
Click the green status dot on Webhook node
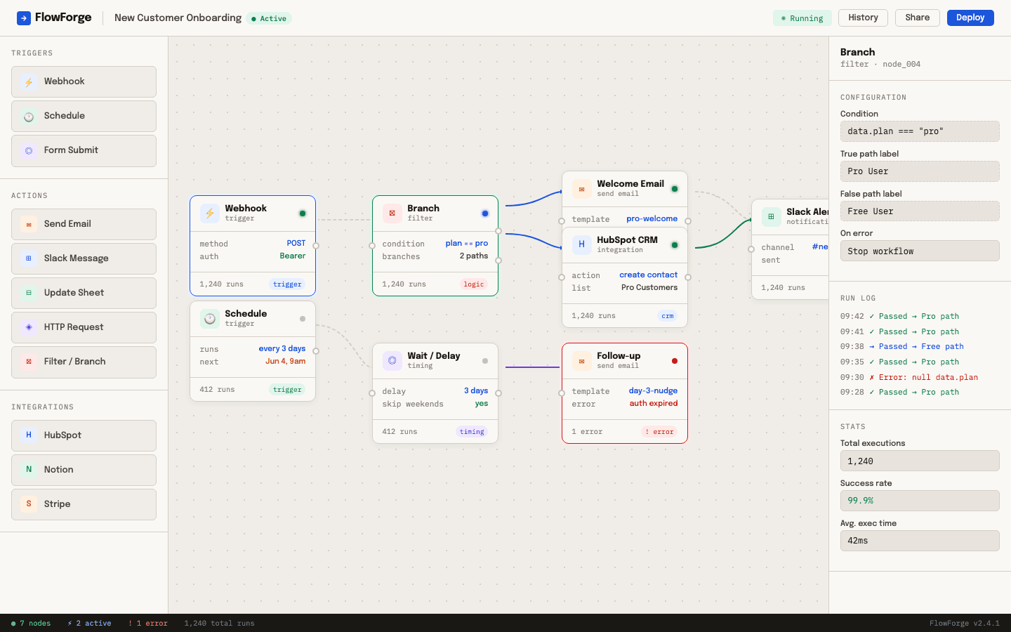303,213
